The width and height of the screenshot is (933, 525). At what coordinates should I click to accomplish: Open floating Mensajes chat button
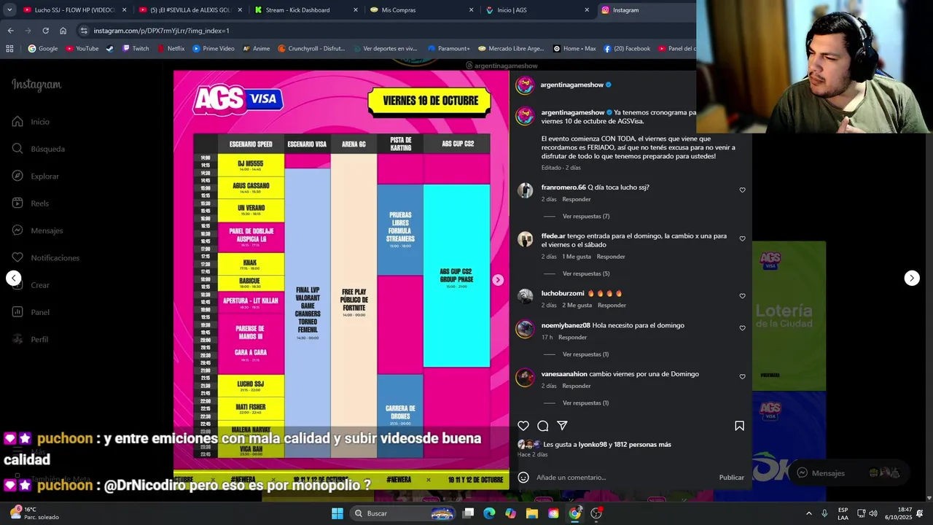849,473
